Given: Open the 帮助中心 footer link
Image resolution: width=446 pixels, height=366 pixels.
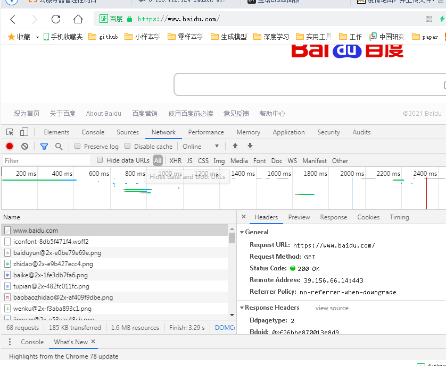Looking at the screenshot, I should click(272, 114).
